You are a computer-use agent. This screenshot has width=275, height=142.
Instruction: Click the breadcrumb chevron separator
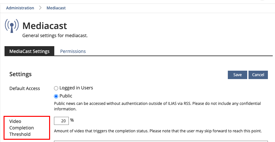40,8
